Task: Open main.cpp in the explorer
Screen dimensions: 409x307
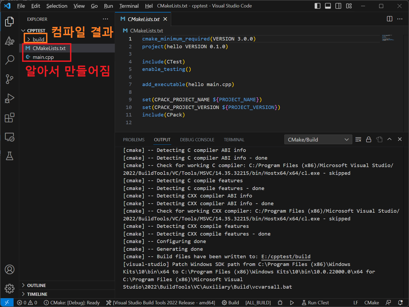Action: pos(43,57)
